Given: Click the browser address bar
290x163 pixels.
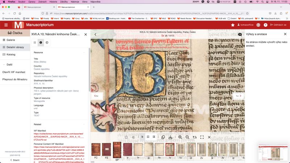Looking at the screenshot, I should pyautogui.click(x=145, y=13).
